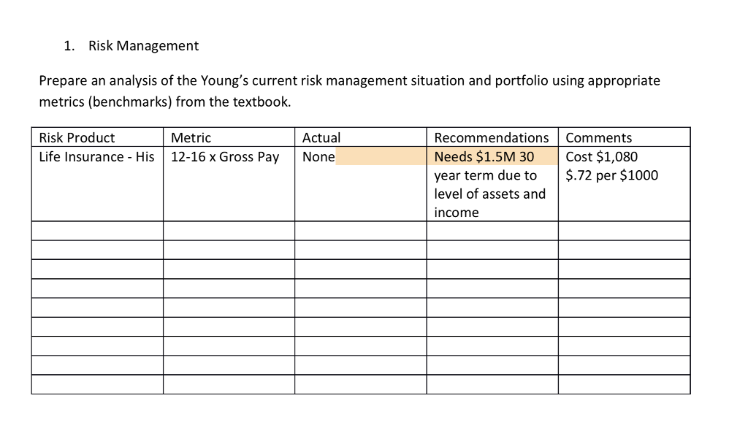The image size is (748, 428).
Task: Select the "Metric" header cell
Action: pos(191,137)
